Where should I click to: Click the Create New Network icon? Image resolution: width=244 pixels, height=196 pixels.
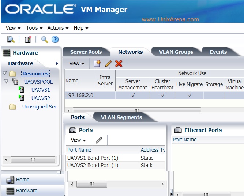97,64
